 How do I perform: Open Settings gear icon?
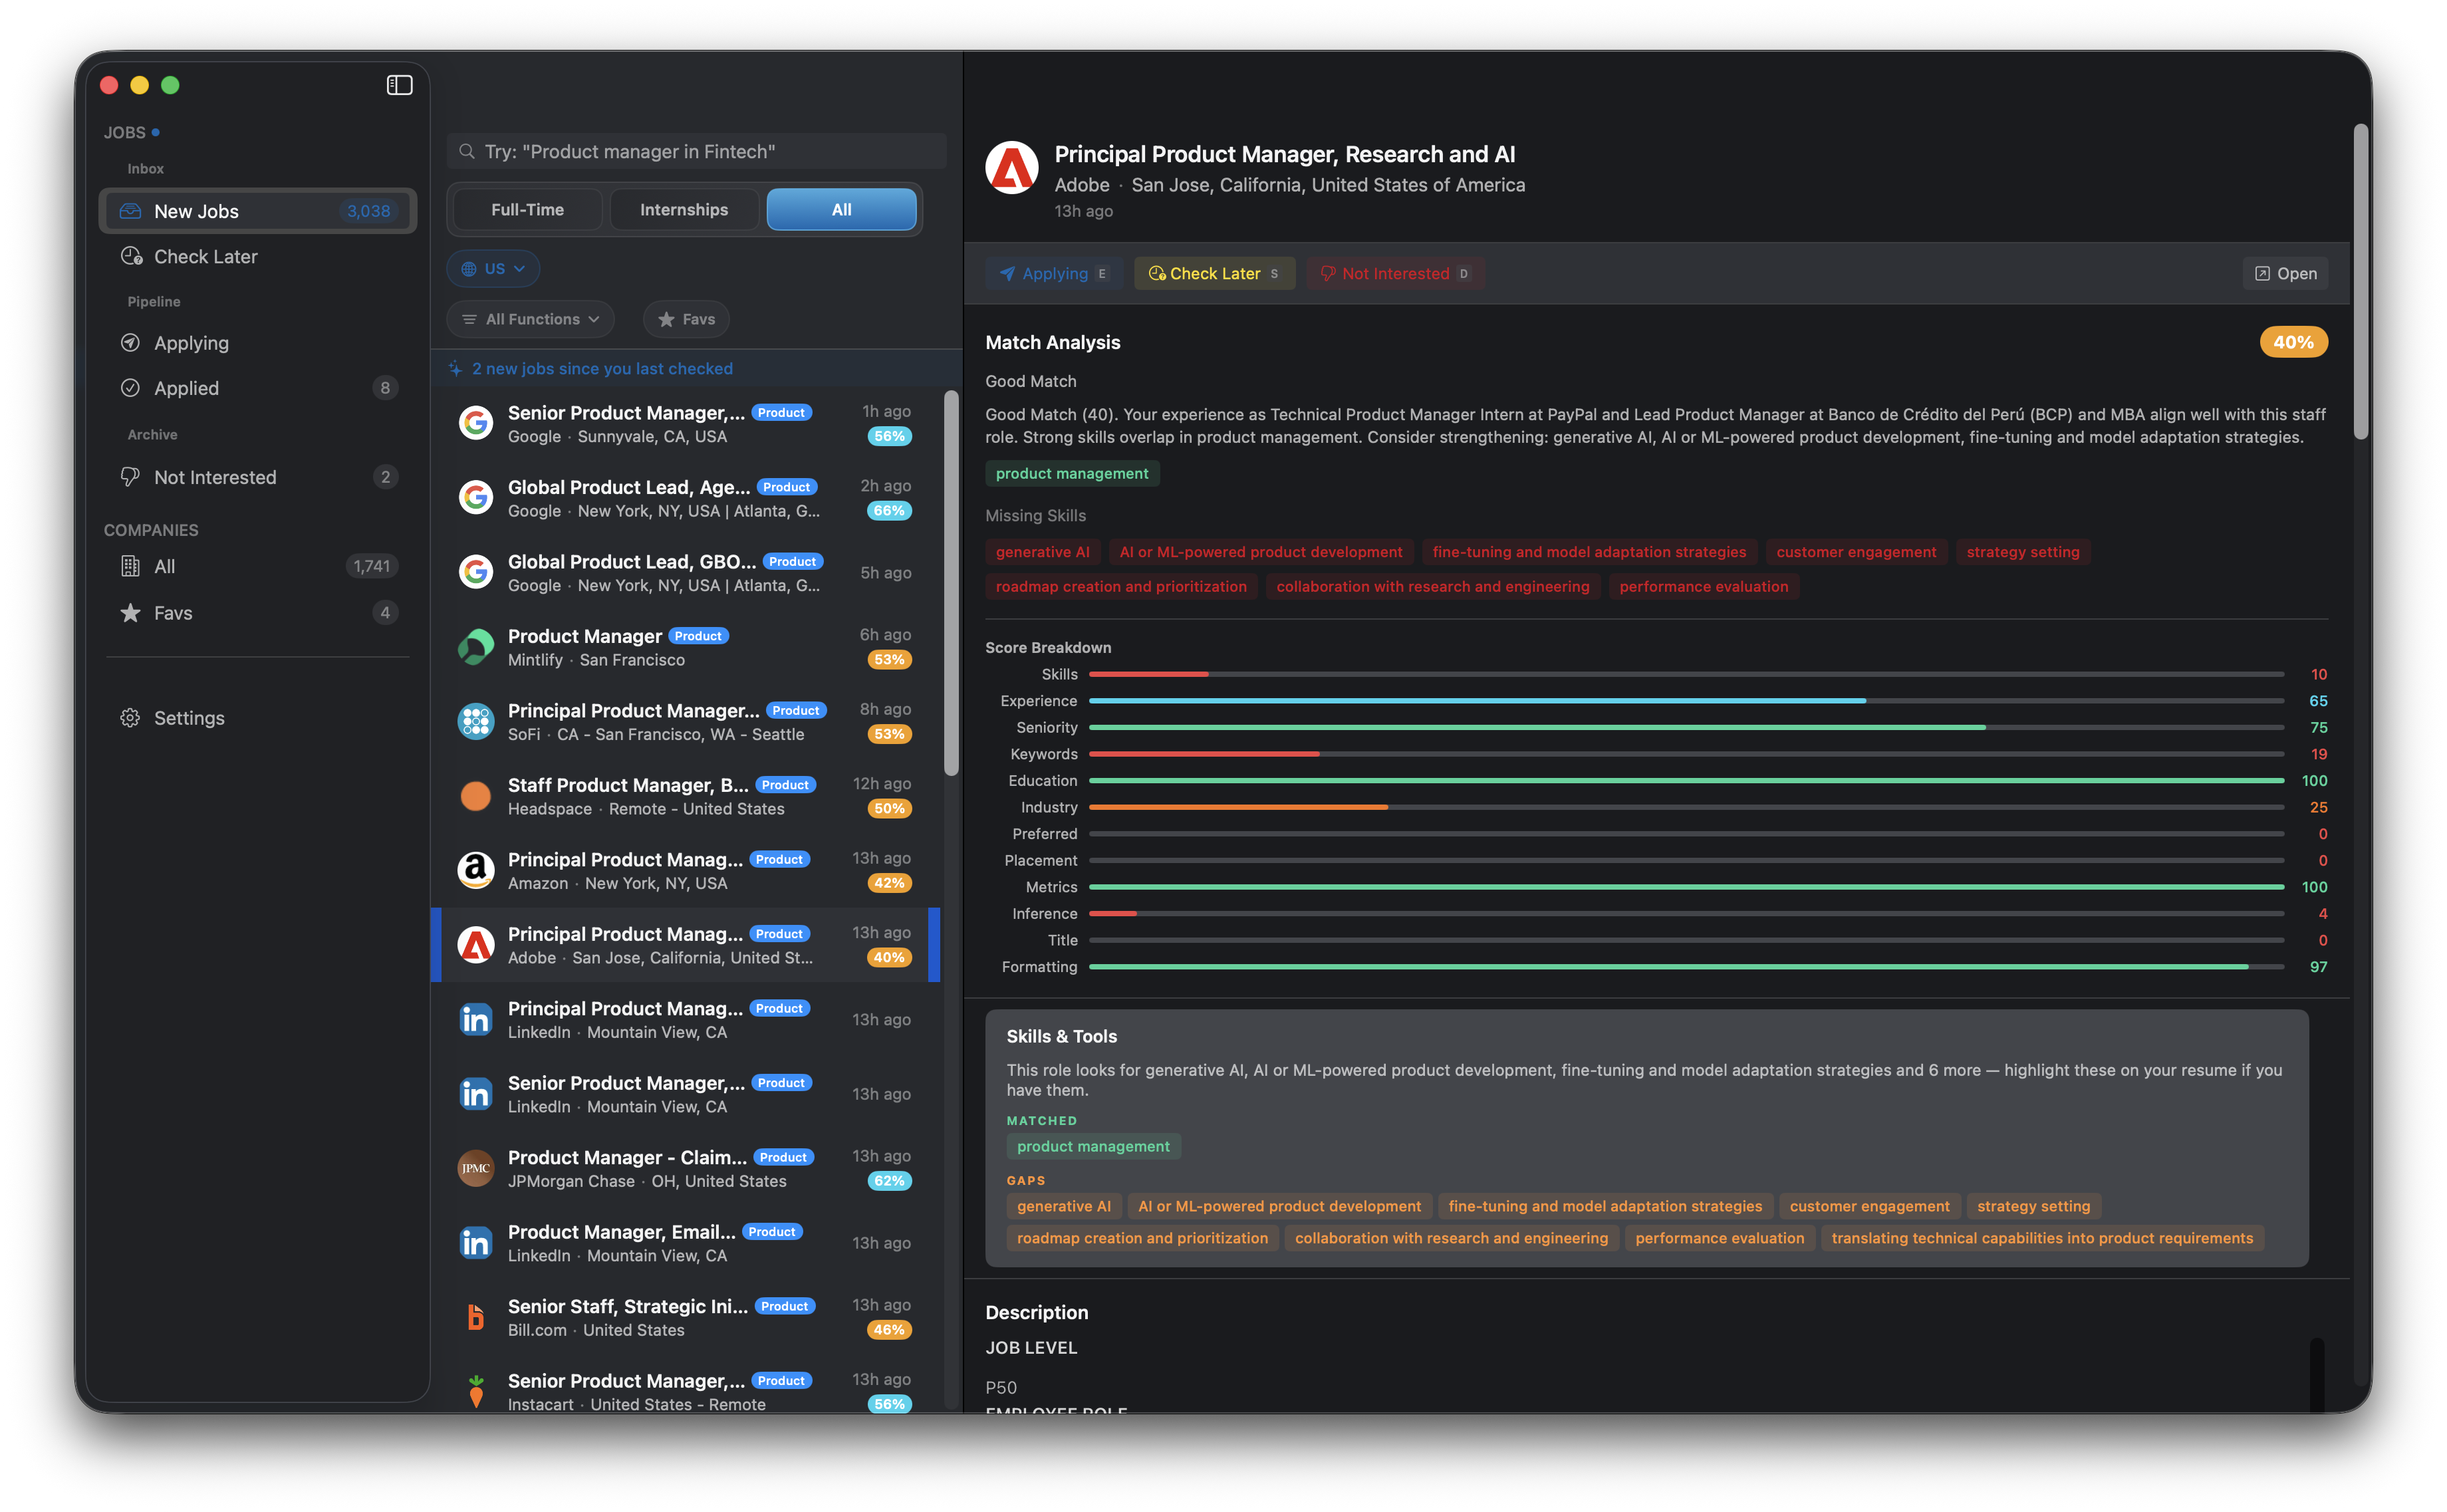[x=131, y=718]
